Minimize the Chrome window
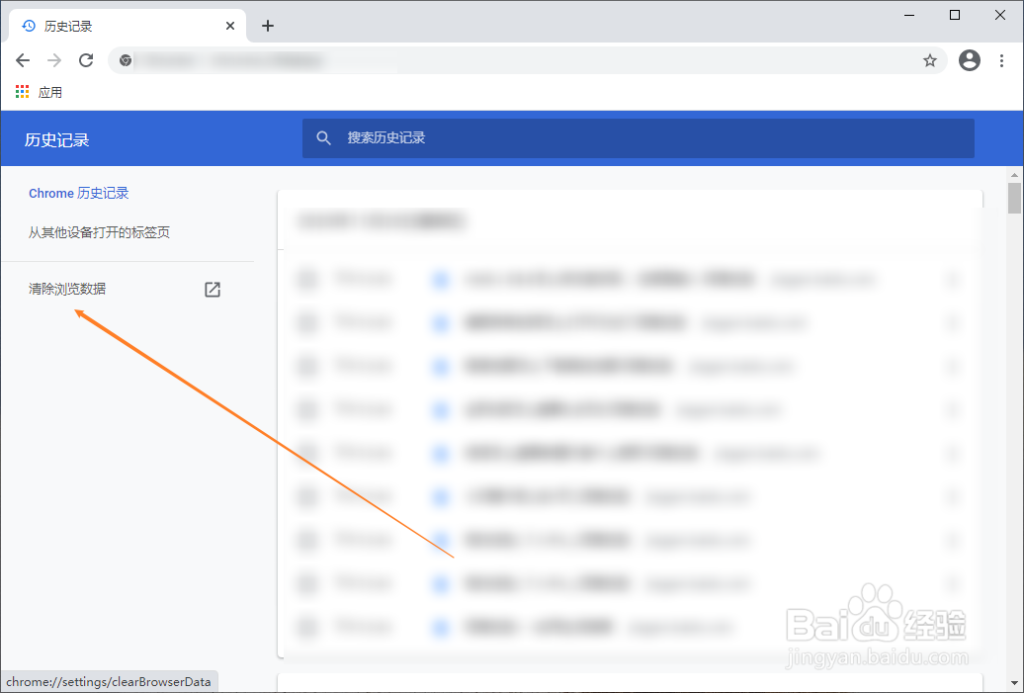Viewport: 1024px width, 693px height. coord(909,15)
